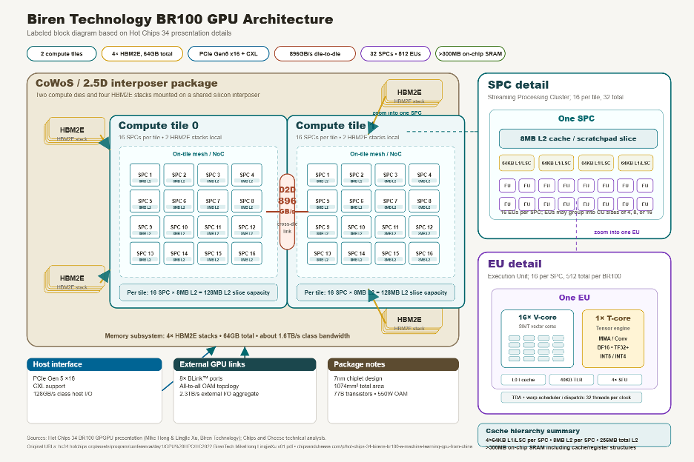Click the '32 SPCs • 512 EUs' pill

[395, 53]
